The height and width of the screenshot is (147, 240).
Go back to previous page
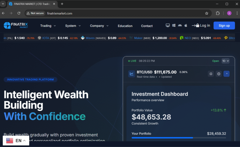pos(3,13)
